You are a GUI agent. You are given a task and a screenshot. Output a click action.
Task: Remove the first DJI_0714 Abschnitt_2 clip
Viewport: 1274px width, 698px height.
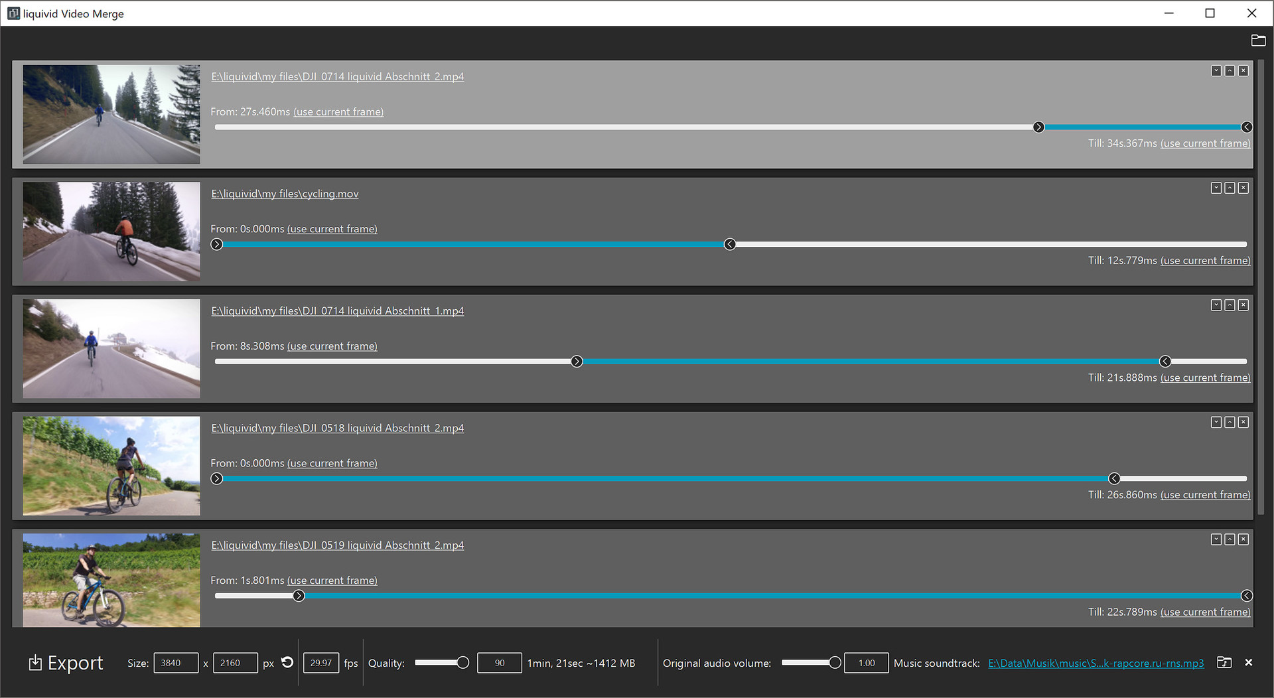1243,71
